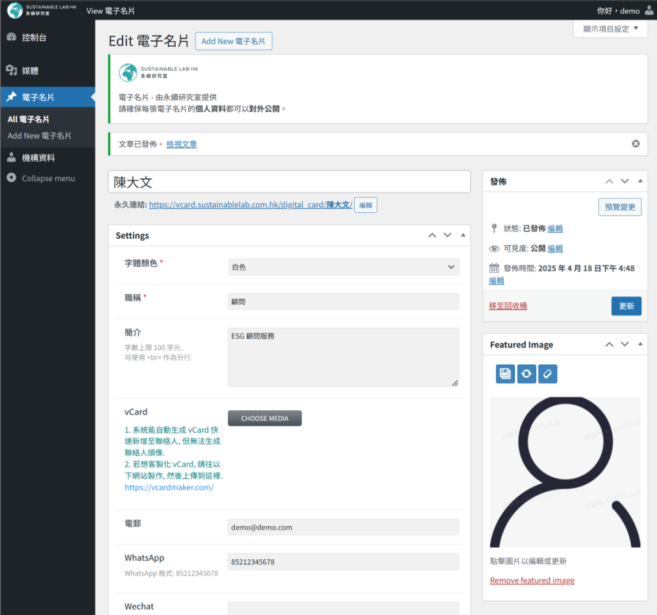Expand the 顯示項目設定 screen options
Viewport: 657px width, 615px height.
point(610,29)
